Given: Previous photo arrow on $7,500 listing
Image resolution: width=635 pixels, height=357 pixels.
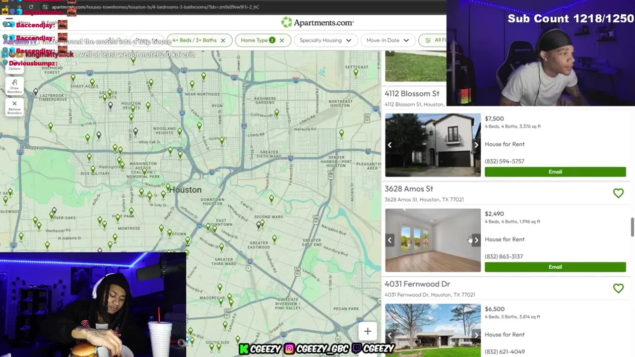Looking at the screenshot, I should click(390, 145).
